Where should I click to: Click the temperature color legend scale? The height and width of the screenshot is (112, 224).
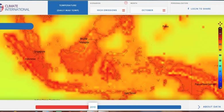tap(220, 58)
